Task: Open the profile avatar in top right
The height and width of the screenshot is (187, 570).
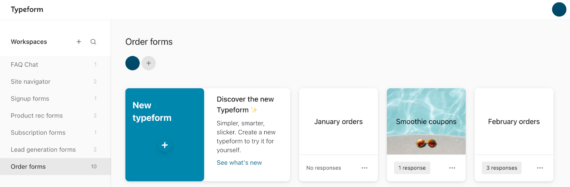Action: [x=559, y=10]
